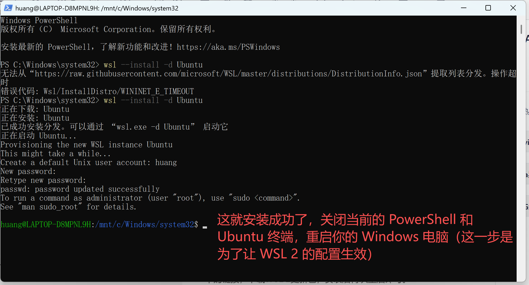Click the blinking cursor at the prompt

[205, 227]
